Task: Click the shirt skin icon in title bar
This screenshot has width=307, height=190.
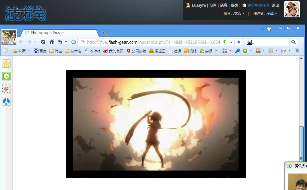Action: [269, 29]
